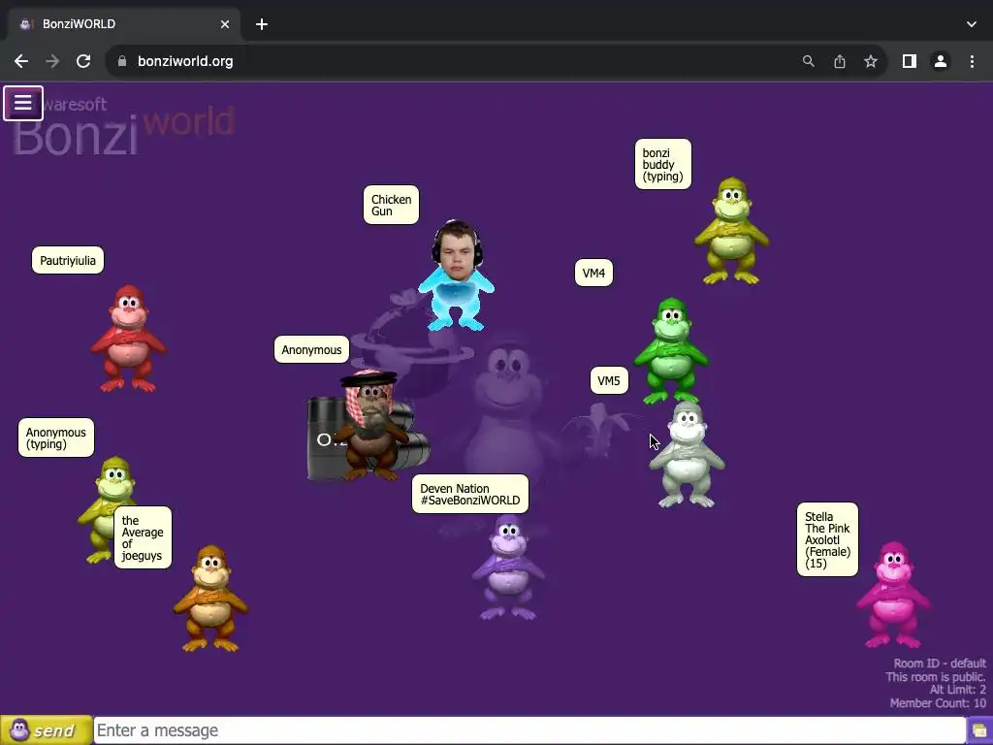Click the orange-brown Bonzi character
The width and height of the screenshot is (993, 745).
coord(210,599)
